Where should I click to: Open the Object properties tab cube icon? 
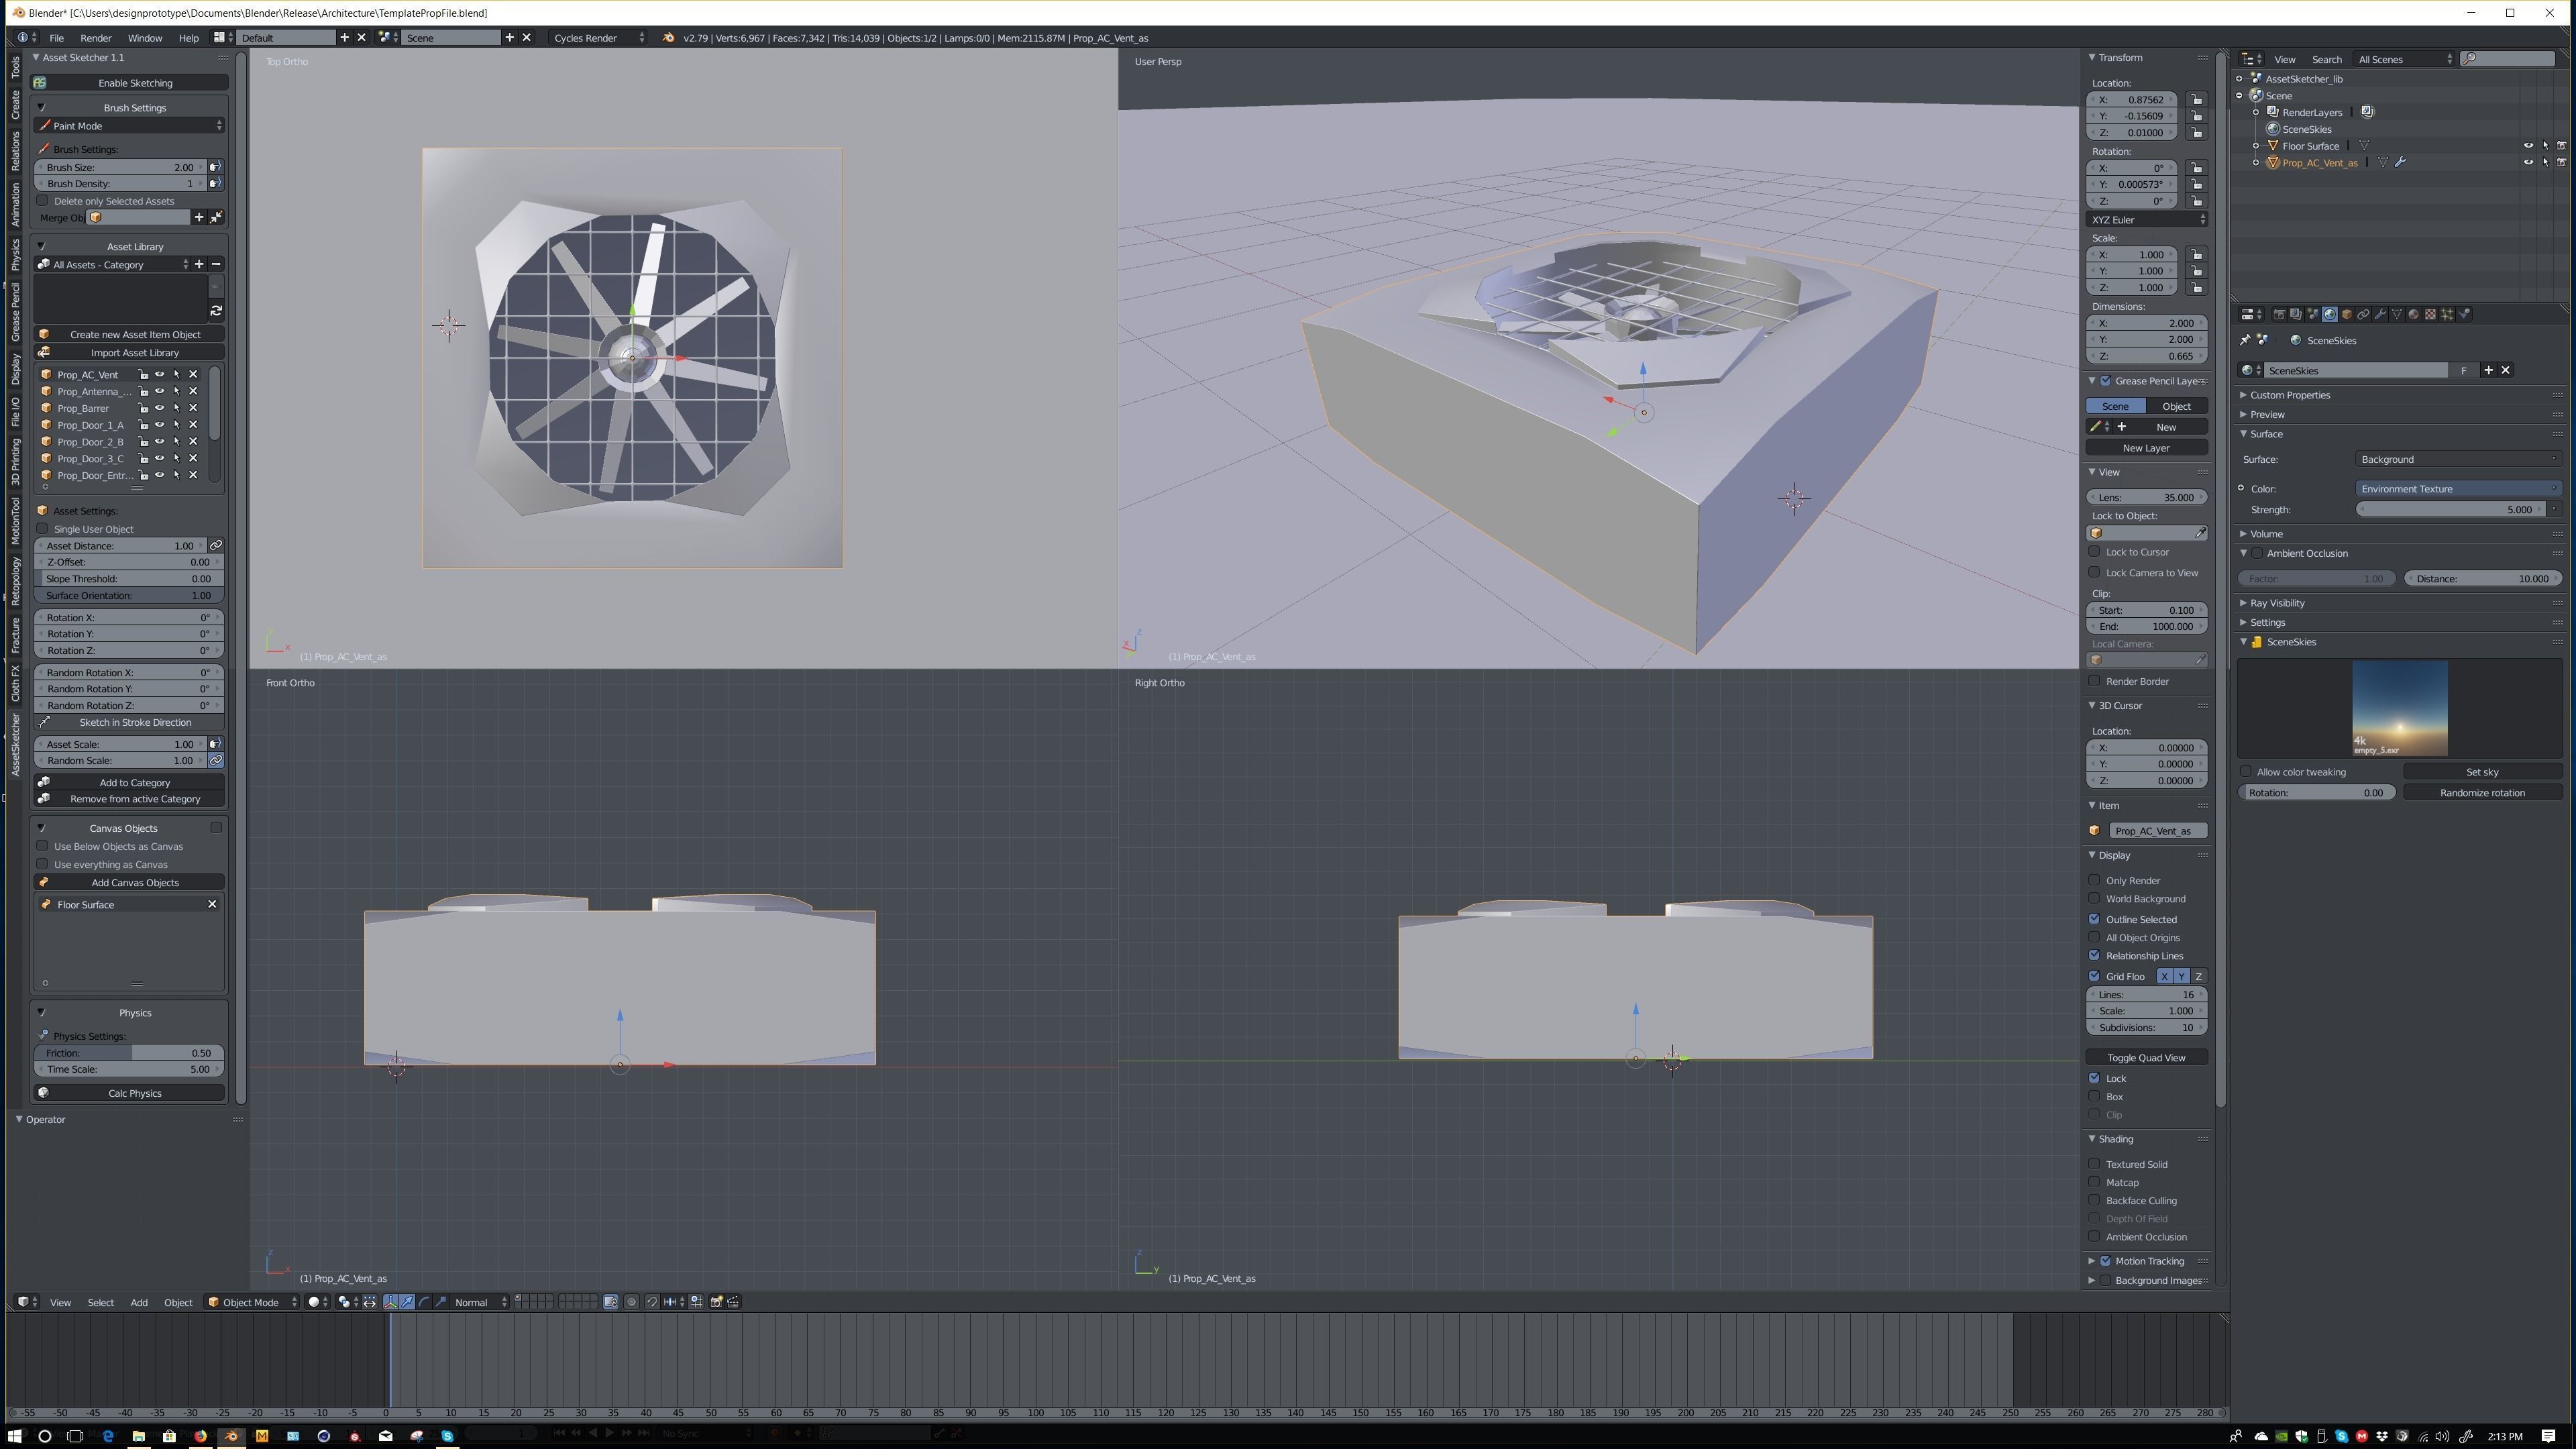[2347, 314]
